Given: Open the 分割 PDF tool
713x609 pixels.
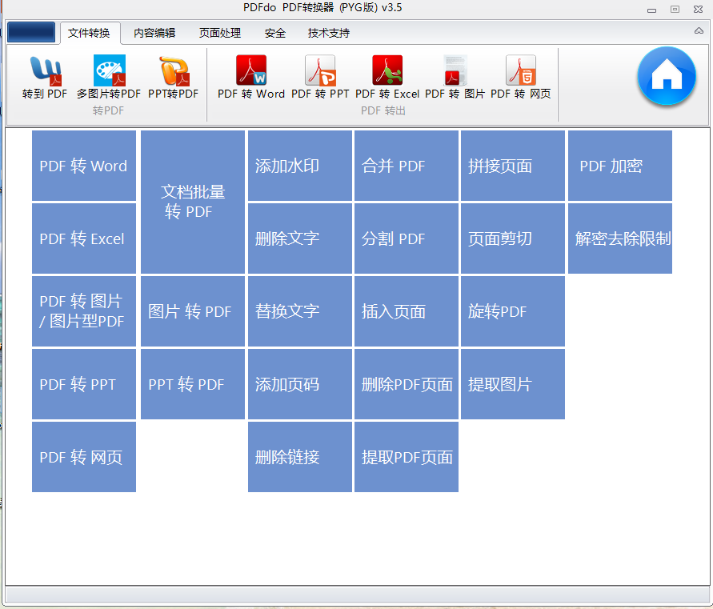Looking at the screenshot, I should coord(406,238).
